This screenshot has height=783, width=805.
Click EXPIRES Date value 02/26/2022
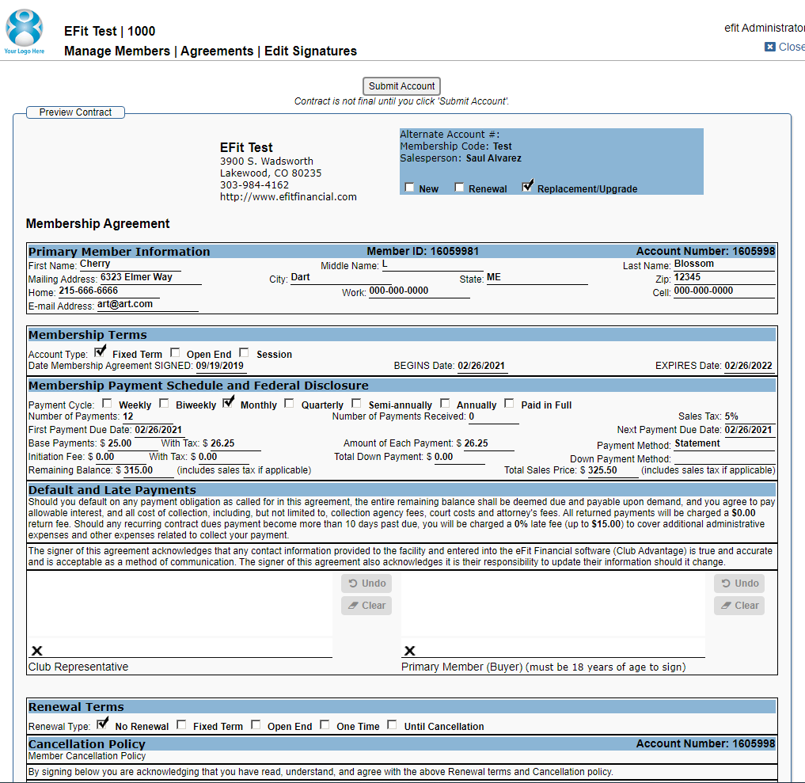pyautogui.click(x=748, y=366)
